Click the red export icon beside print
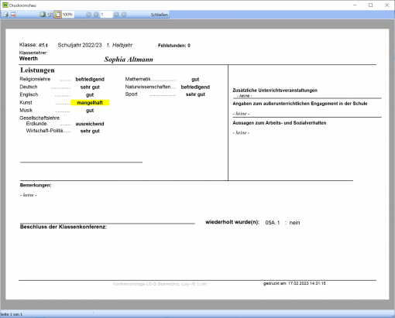Viewport: 395px width, 318px height. point(13,15)
